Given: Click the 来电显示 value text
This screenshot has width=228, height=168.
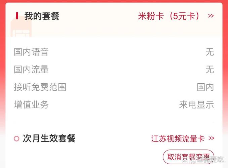Looking at the screenshot, I should click(x=196, y=104).
